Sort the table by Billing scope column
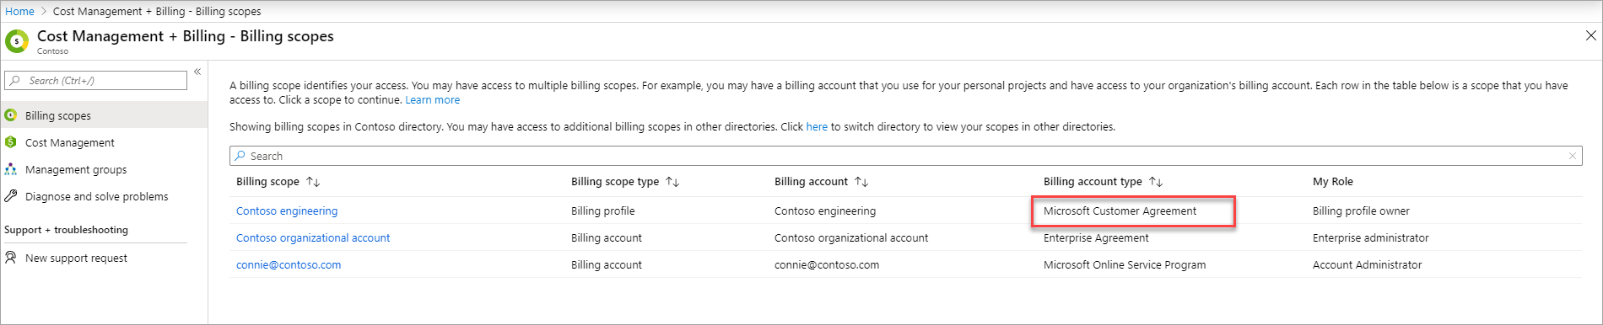 tap(313, 182)
